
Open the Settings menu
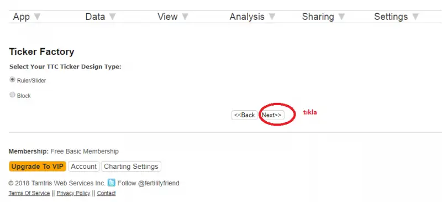pyautogui.click(x=391, y=17)
